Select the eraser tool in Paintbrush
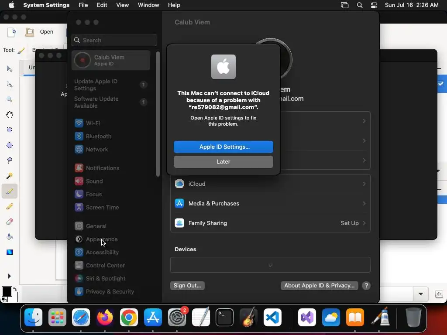 coord(10,221)
